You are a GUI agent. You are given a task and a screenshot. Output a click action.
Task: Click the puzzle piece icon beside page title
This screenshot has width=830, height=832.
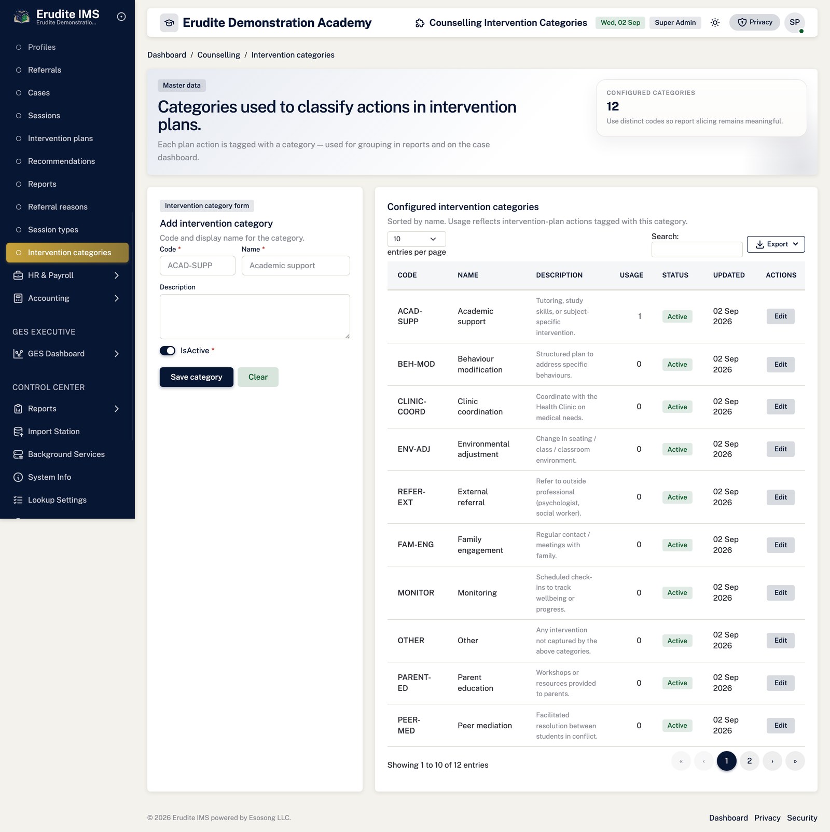click(x=420, y=23)
